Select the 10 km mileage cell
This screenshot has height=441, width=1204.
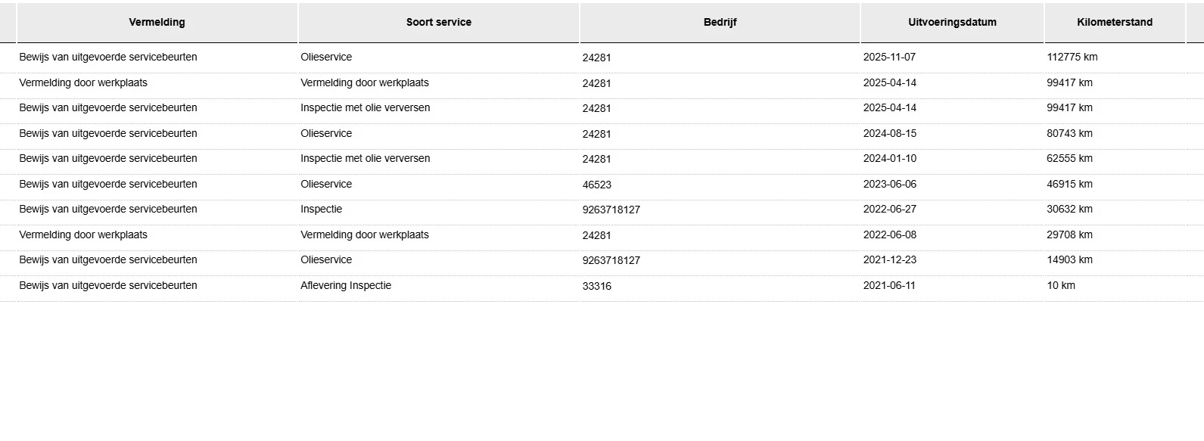tap(1060, 286)
